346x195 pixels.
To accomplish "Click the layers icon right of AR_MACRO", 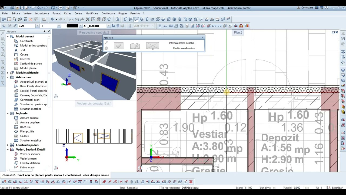I will point(113,26).
